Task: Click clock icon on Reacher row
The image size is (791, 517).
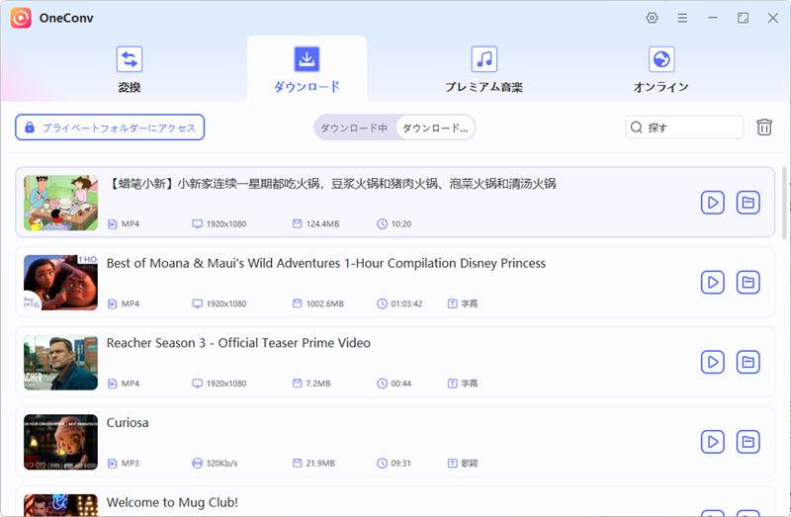Action: click(383, 384)
